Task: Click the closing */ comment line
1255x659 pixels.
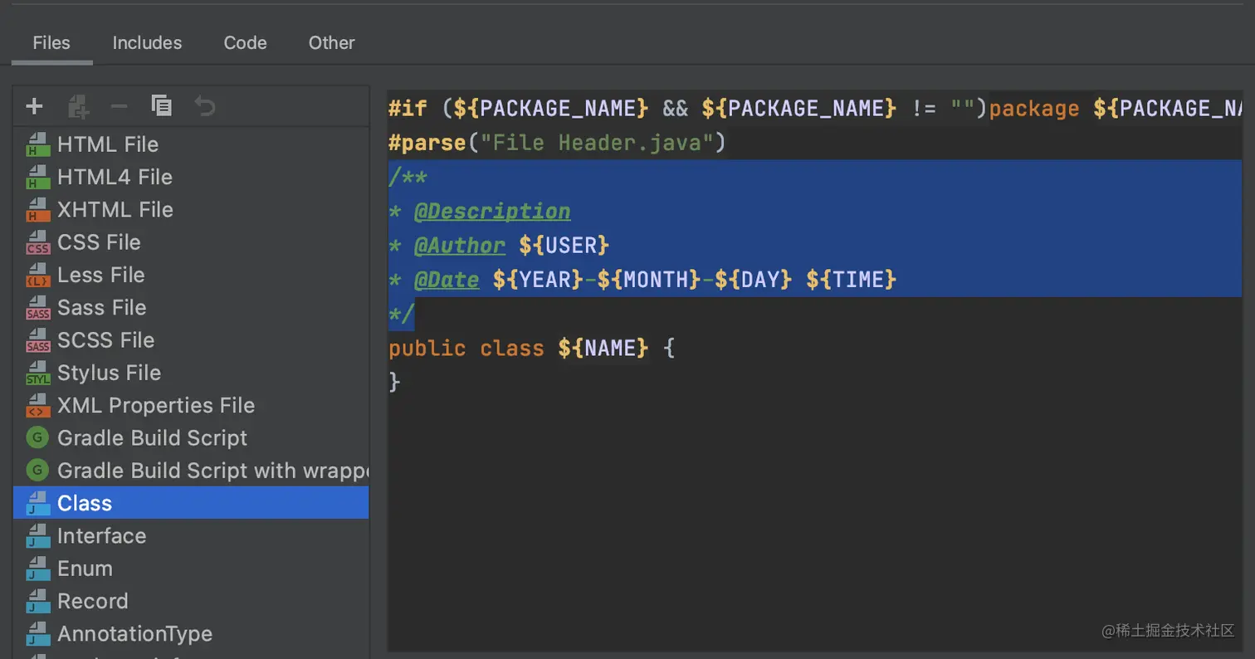Action: click(x=401, y=314)
